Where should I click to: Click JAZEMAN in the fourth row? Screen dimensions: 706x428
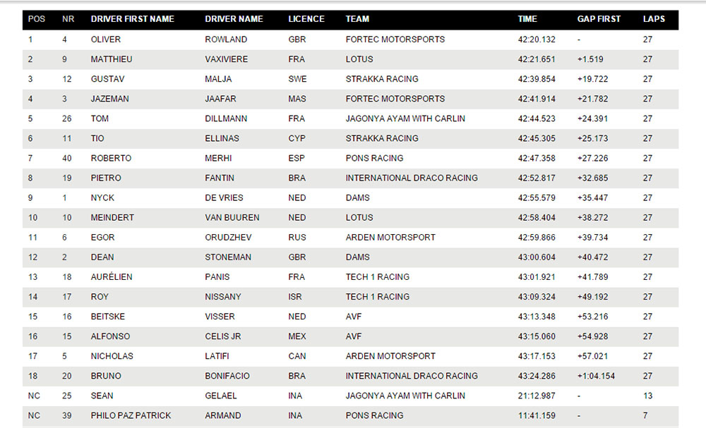(110, 99)
